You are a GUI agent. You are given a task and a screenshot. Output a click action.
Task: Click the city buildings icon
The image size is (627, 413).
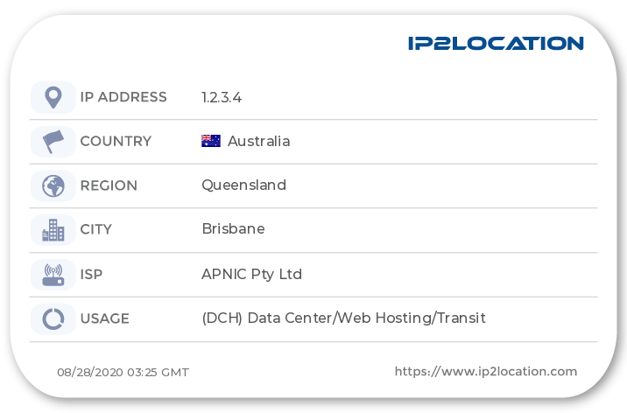53,230
